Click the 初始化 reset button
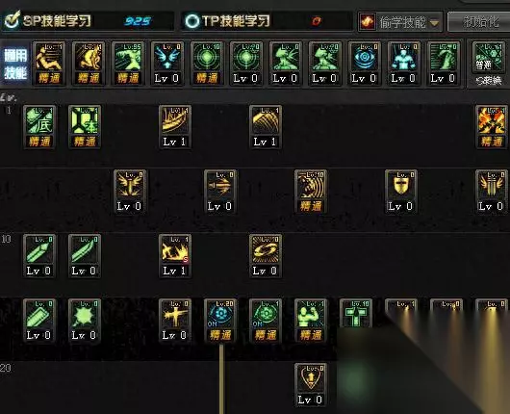Image resolution: width=510 pixels, height=414 pixels. 479,21
